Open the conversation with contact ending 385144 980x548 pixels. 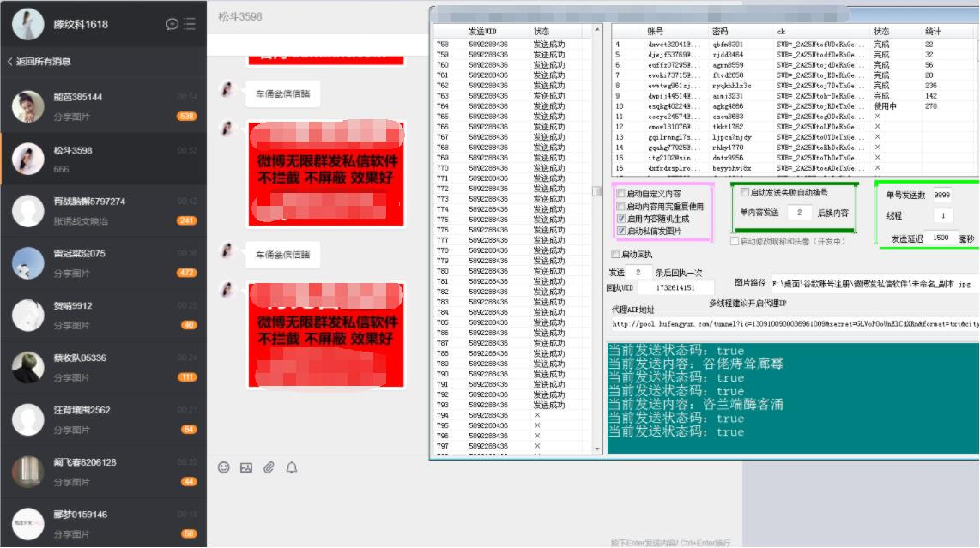pyautogui.click(x=104, y=106)
